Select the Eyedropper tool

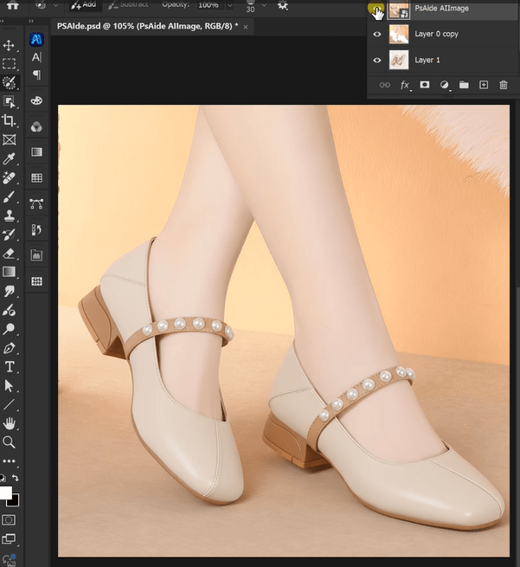(x=10, y=159)
